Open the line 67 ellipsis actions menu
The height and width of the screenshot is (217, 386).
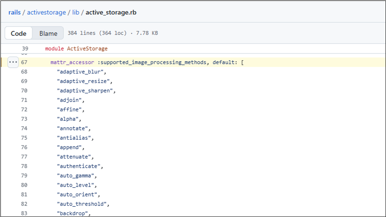tap(13, 62)
